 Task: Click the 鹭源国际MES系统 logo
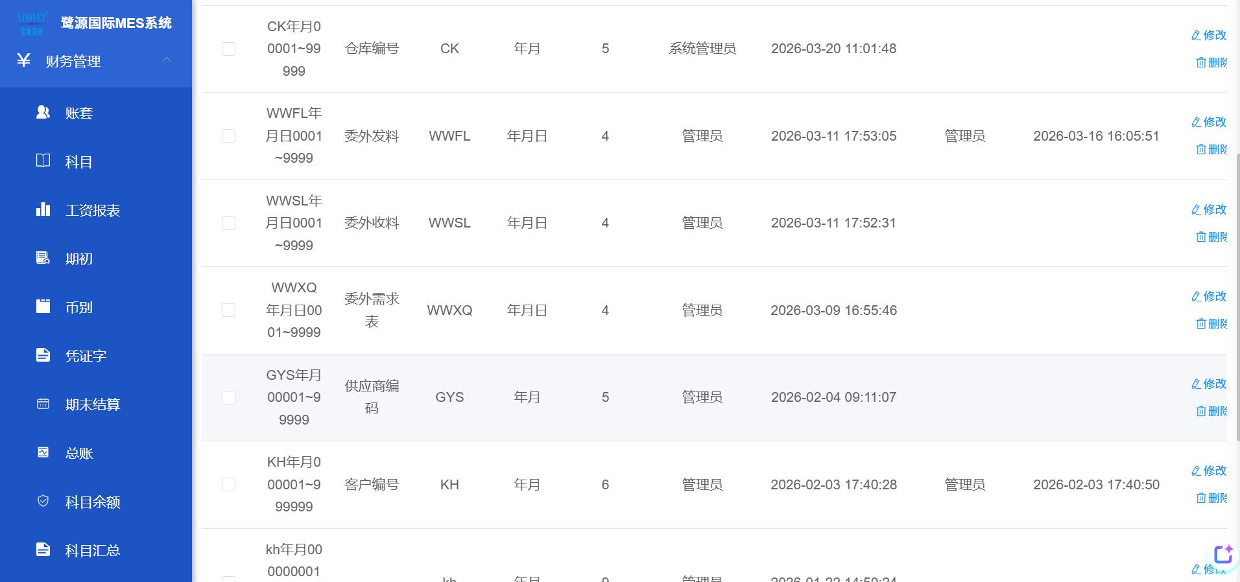[32, 23]
